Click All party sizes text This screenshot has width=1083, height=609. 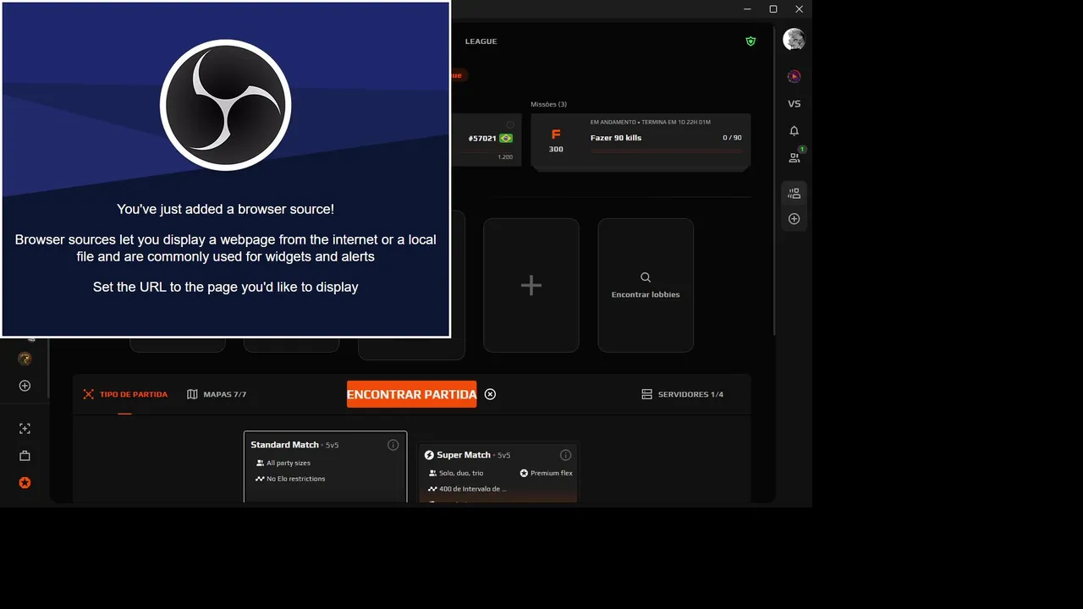point(289,464)
